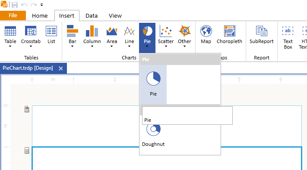The height and width of the screenshot is (170, 307).
Task: Insert a SubReport item
Action: point(262,35)
